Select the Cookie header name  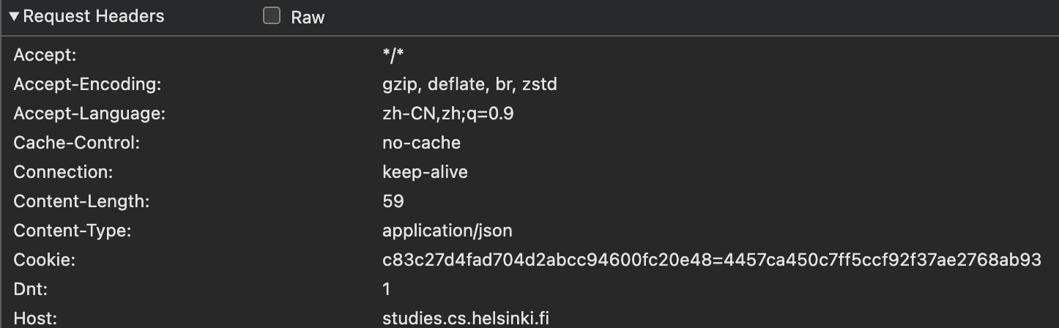click(x=45, y=260)
